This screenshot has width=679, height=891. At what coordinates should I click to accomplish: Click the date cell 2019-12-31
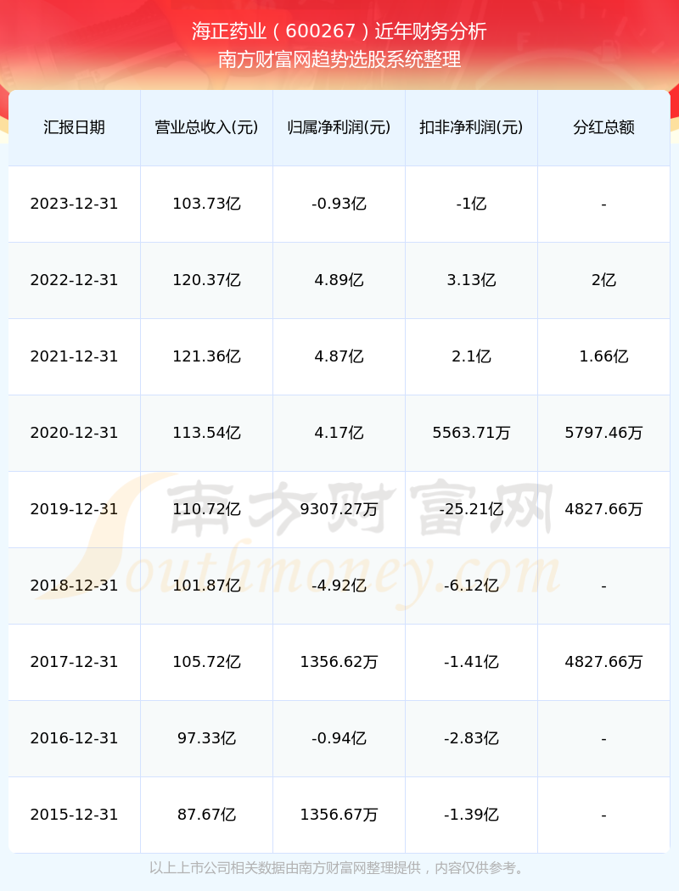75,509
